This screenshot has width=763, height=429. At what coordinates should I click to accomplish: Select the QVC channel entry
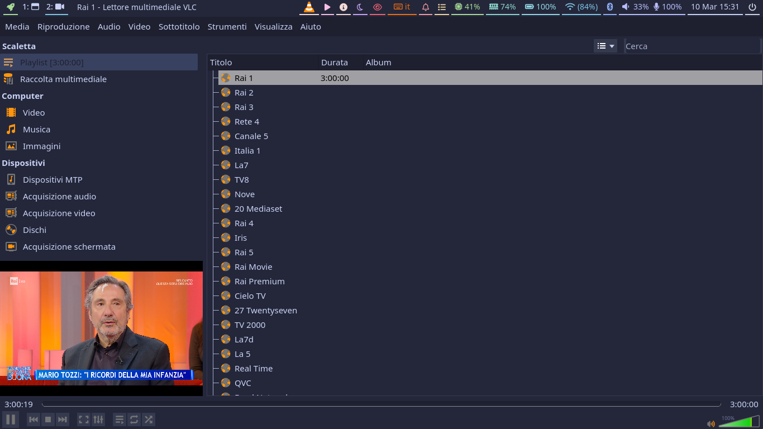click(490, 383)
